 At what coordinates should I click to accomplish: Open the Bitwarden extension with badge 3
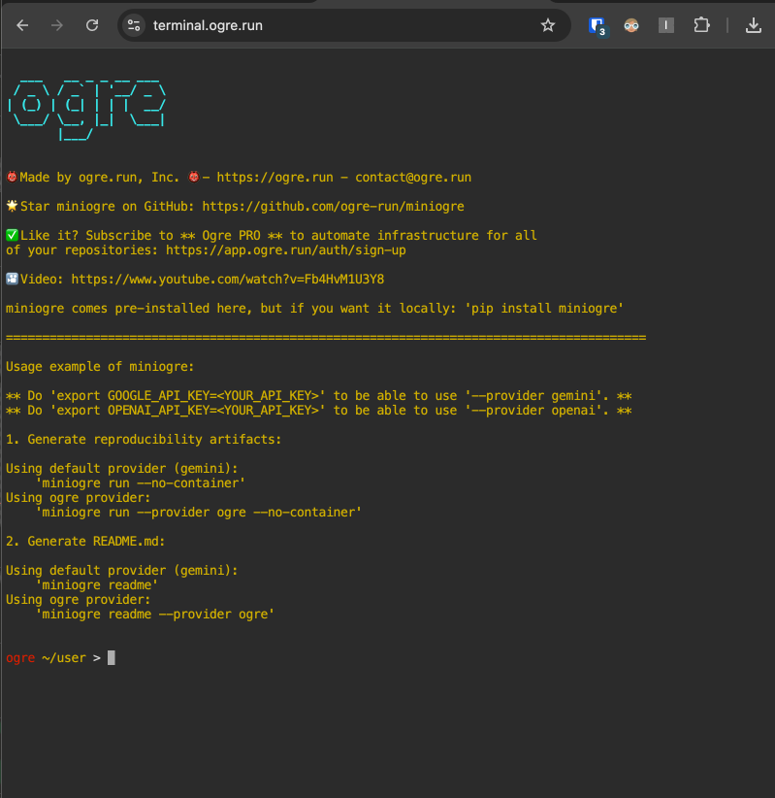point(598,26)
